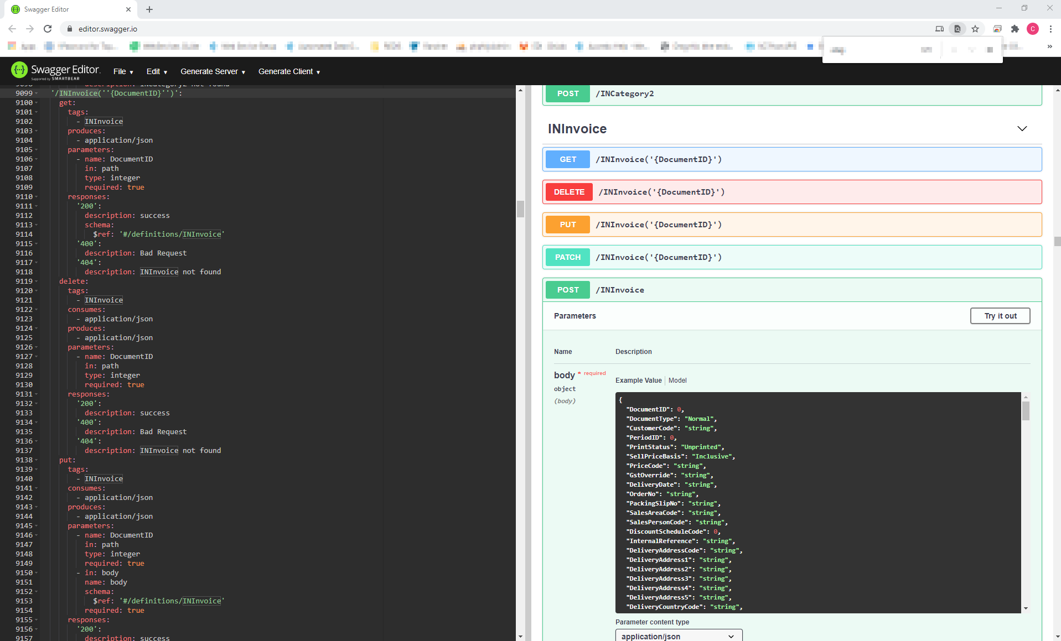Click the Try it out button
The height and width of the screenshot is (641, 1061).
click(x=1000, y=316)
